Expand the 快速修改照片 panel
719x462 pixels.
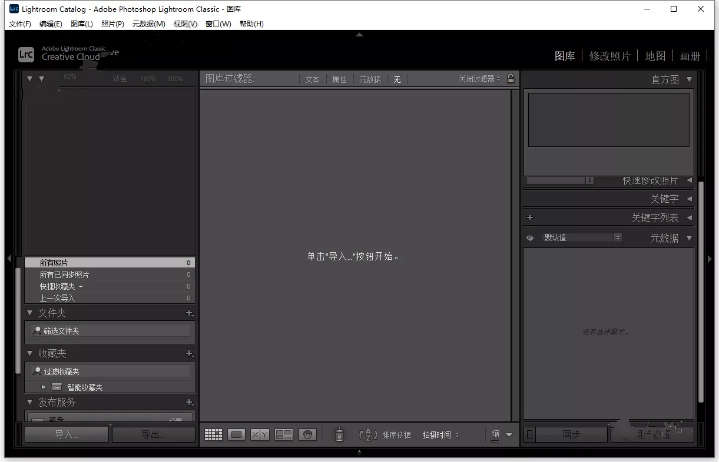pos(689,180)
